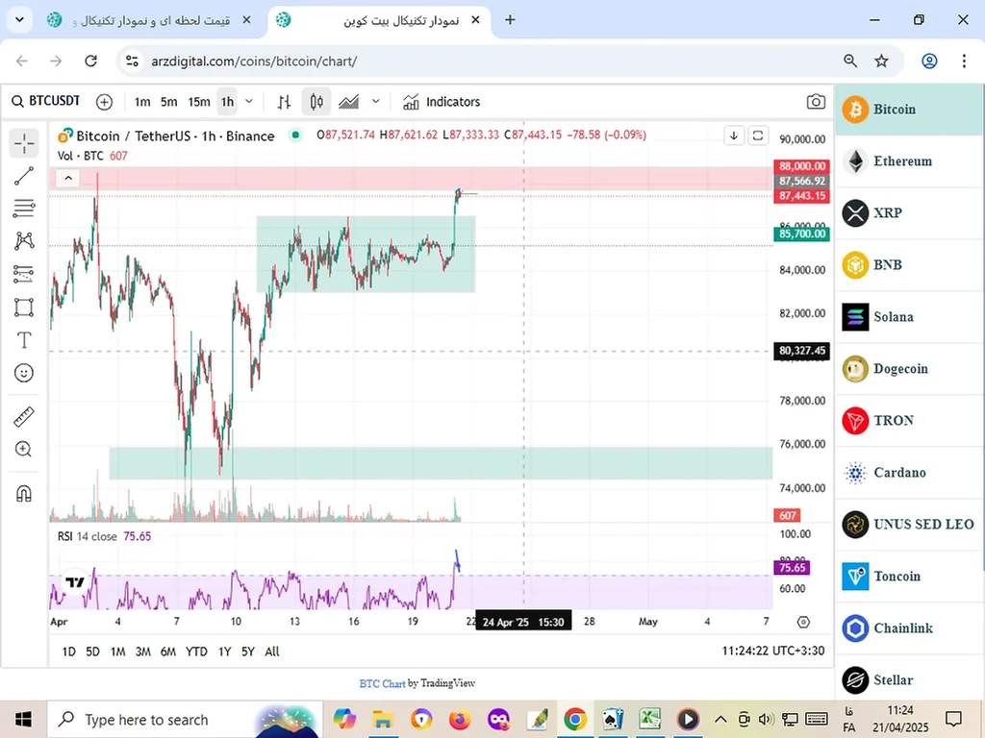
Task: Open the Fibonacci retracement tool
Action: click(x=24, y=209)
